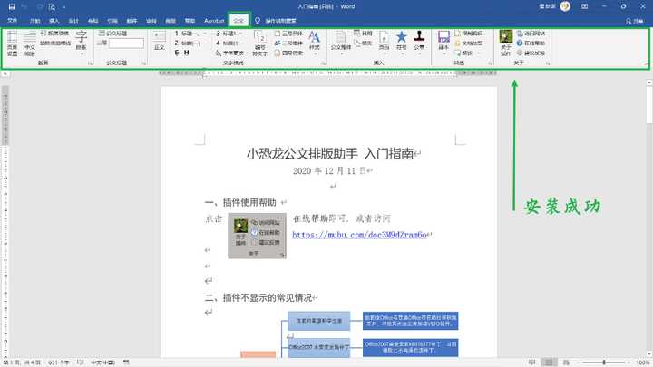The height and width of the screenshot is (367, 653).
Task: Click the document title 小恐龙公文排版助手 入门指南
Action: pyautogui.click(x=330, y=154)
